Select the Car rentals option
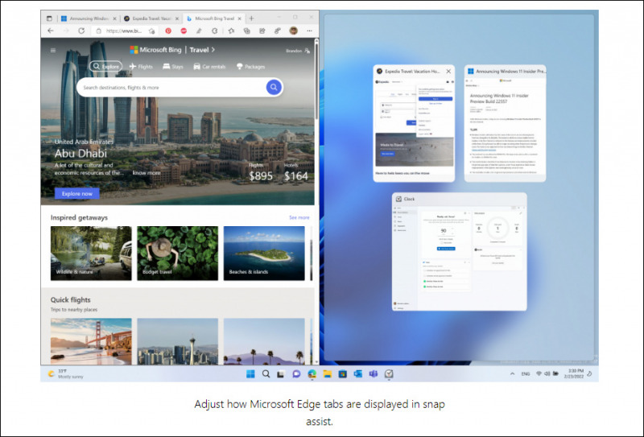 click(209, 67)
